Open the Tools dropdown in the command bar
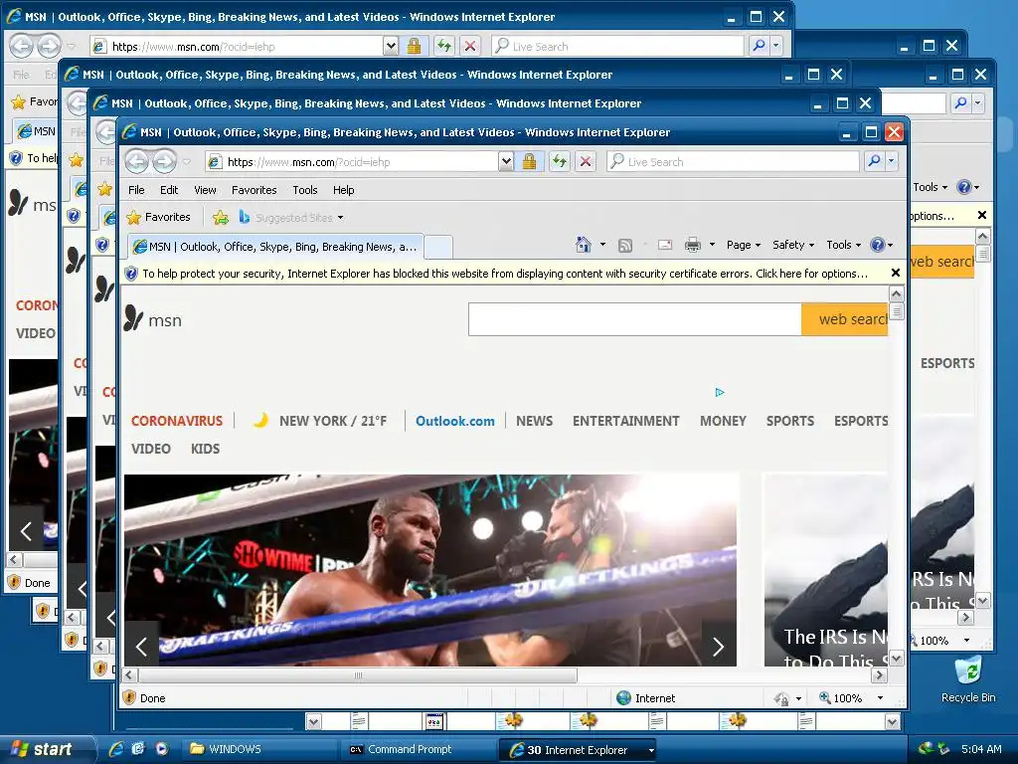This screenshot has width=1018, height=764. click(x=843, y=245)
